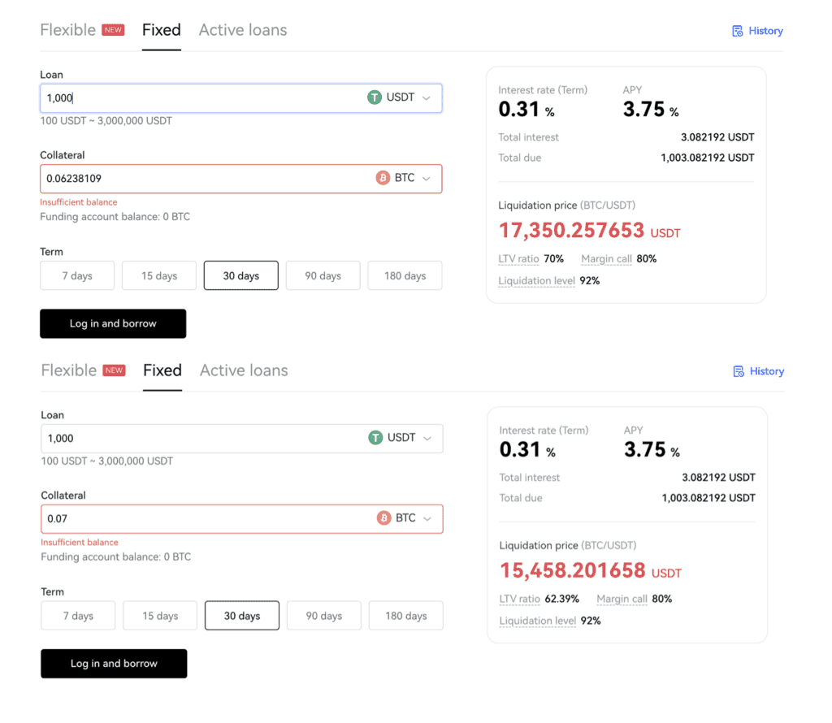Choose the 180 days term option
832x723 pixels.
(405, 275)
